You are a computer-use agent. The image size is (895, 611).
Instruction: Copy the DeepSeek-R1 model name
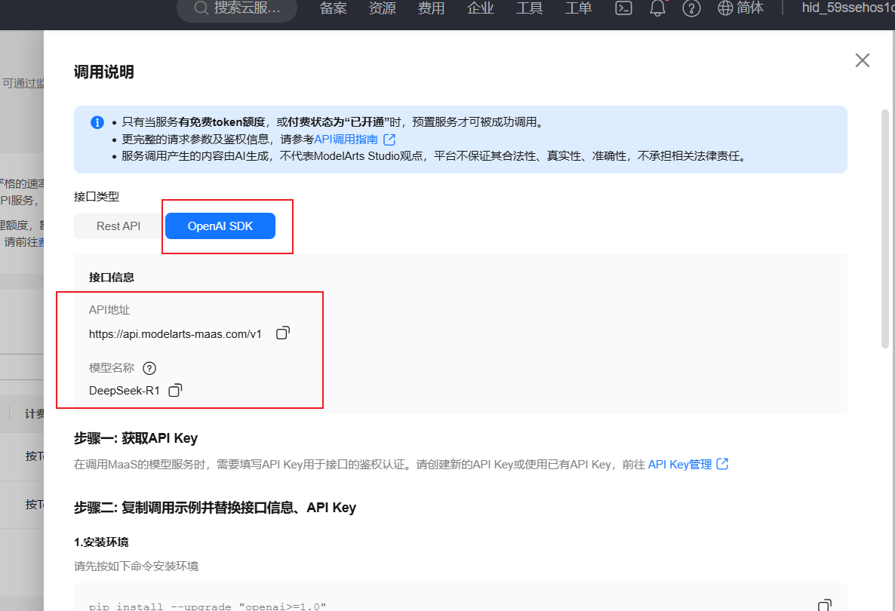pos(174,390)
